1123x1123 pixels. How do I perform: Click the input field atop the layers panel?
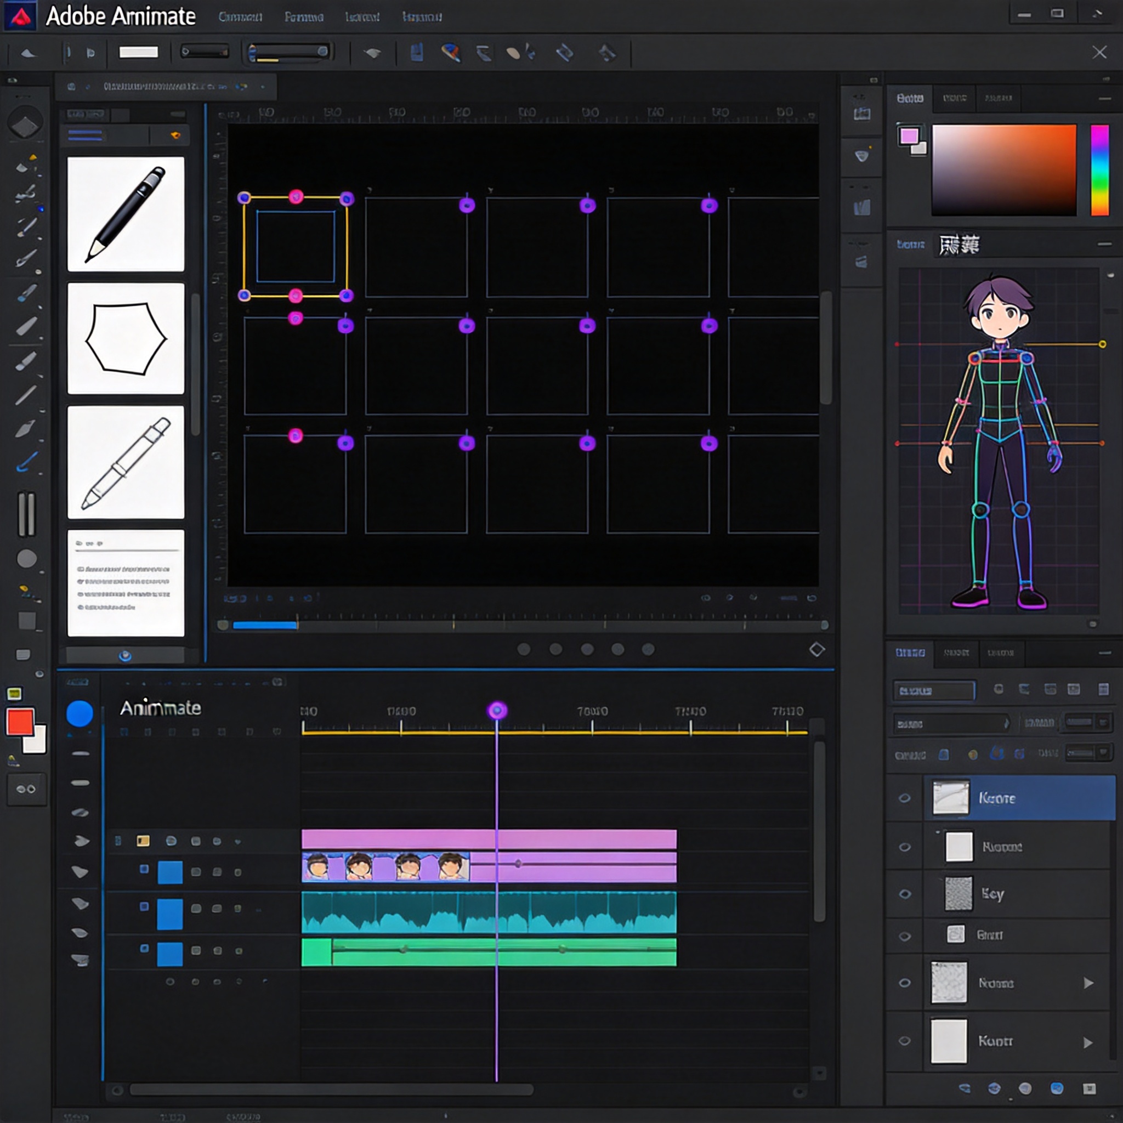click(x=934, y=690)
